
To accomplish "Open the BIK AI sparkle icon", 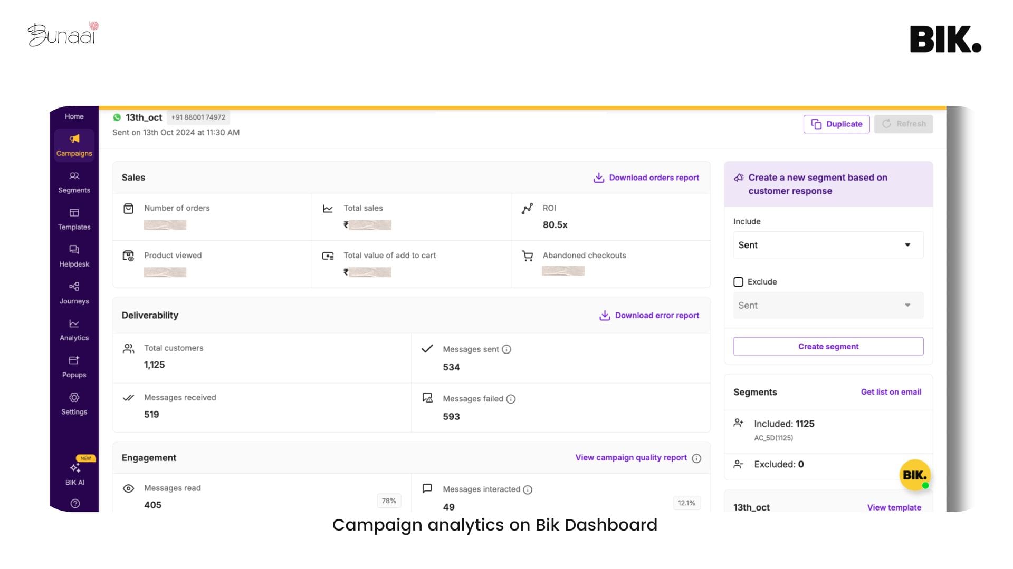I will 74,468.
